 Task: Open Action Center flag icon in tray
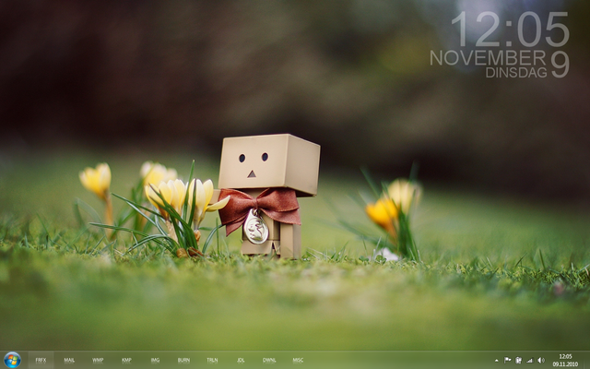pos(507,361)
